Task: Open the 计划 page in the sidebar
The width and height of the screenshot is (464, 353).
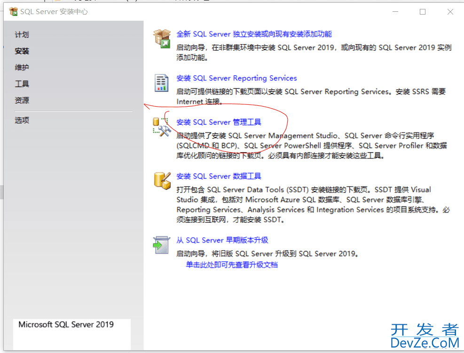Action: click(x=22, y=35)
